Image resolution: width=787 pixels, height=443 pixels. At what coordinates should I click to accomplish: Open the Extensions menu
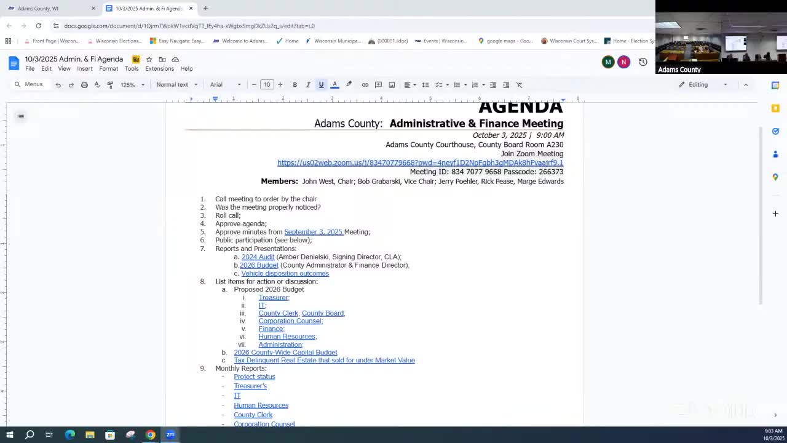click(159, 69)
